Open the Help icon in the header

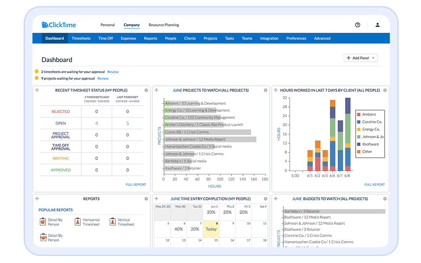(x=357, y=25)
